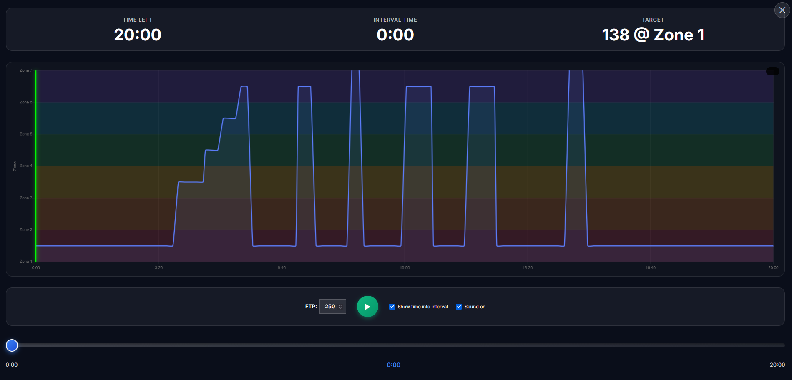792x380 pixels.
Task: Click the dark pill button at chart top-right
Action: coord(772,71)
